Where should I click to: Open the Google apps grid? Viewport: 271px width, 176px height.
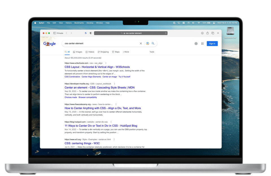pyautogui.click(x=202, y=43)
